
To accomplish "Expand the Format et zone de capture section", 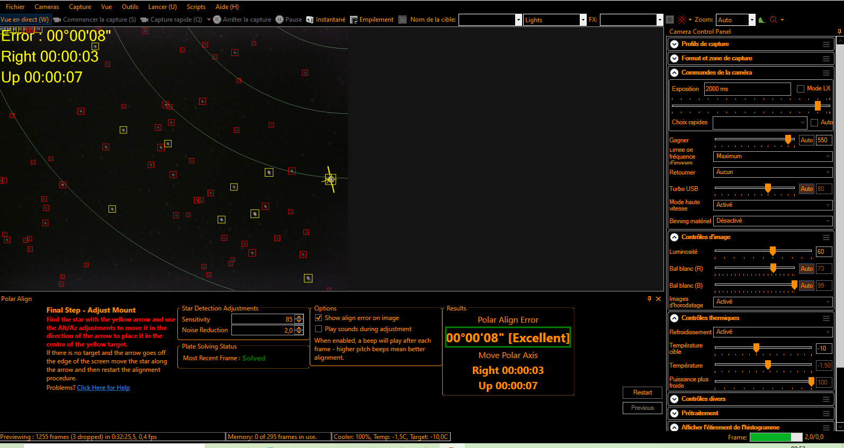I will pyautogui.click(x=675, y=58).
